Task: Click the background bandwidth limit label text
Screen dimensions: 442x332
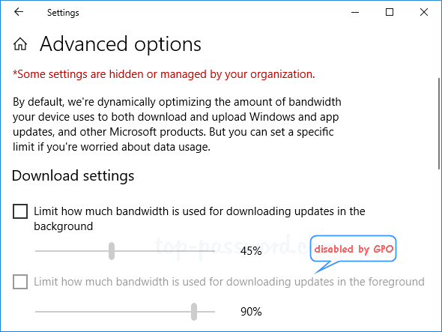Action: (x=199, y=219)
